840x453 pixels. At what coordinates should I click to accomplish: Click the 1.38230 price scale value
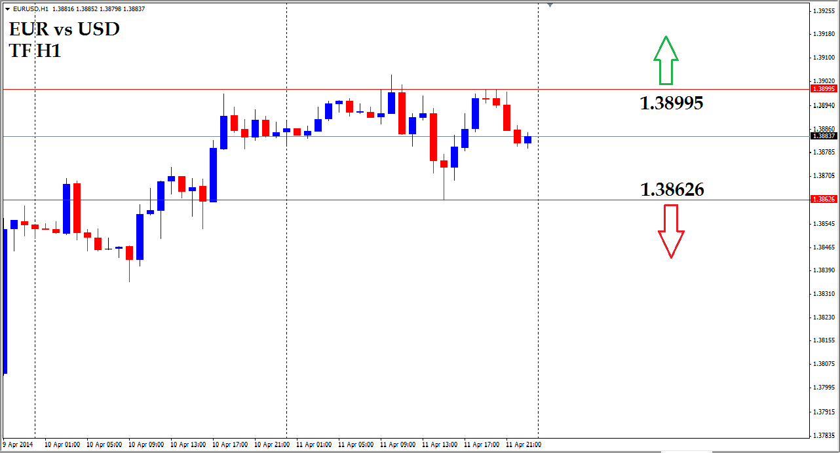click(x=824, y=317)
